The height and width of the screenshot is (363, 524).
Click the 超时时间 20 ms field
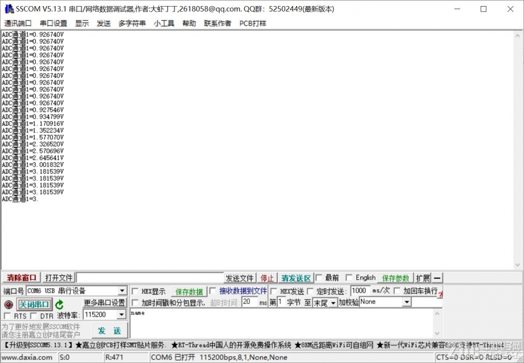pos(249,302)
